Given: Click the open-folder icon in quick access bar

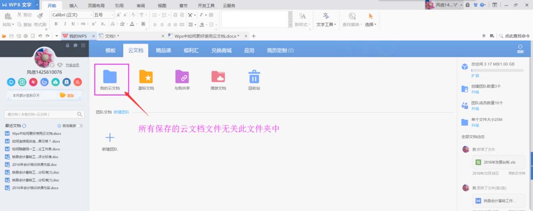Looking at the screenshot, I should [x=4, y=36].
